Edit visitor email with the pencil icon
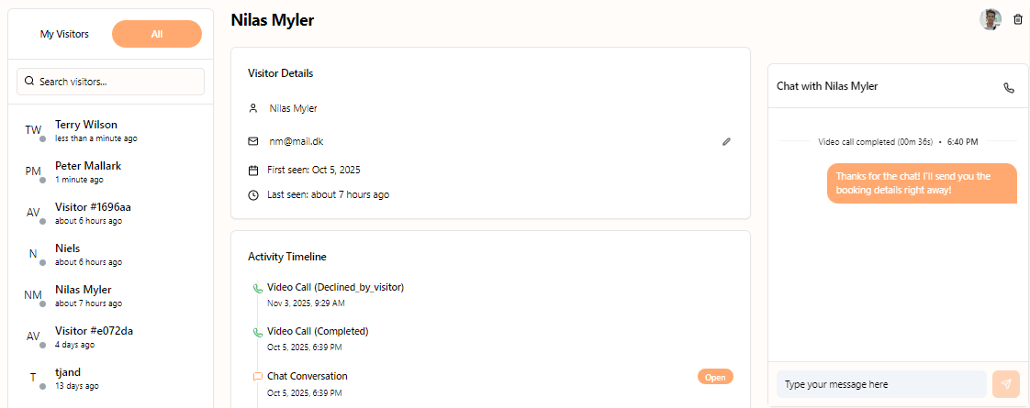Image resolution: width=1030 pixels, height=408 pixels. (x=726, y=142)
